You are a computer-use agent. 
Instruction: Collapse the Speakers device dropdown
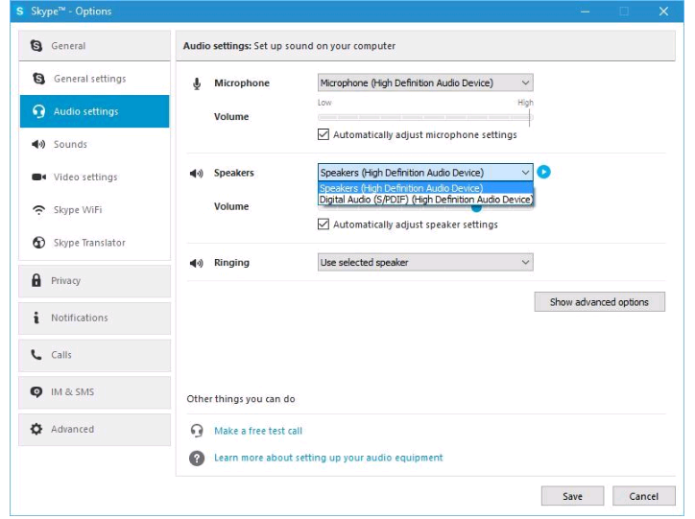tap(425, 173)
